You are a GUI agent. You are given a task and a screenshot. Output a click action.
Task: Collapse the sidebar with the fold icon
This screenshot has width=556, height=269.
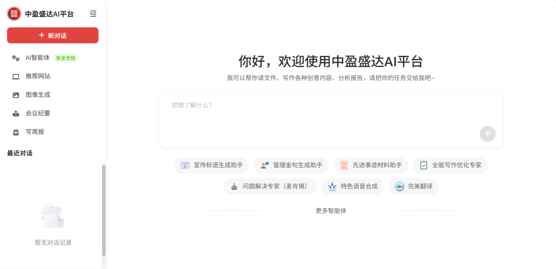pyautogui.click(x=93, y=14)
